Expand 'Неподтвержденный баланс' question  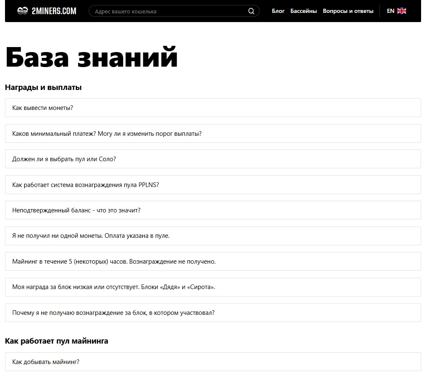213,210
